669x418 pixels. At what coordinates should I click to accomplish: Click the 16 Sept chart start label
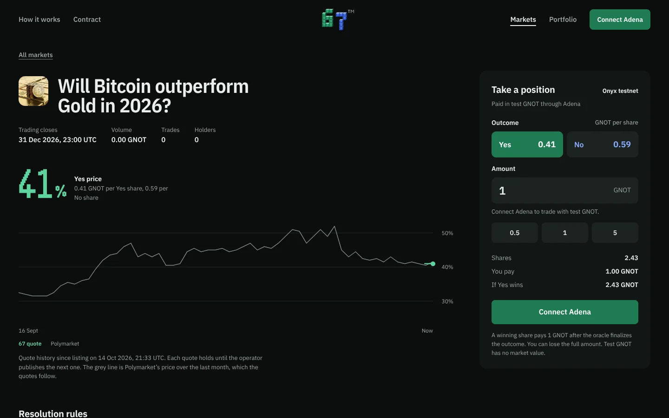[x=28, y=331]
